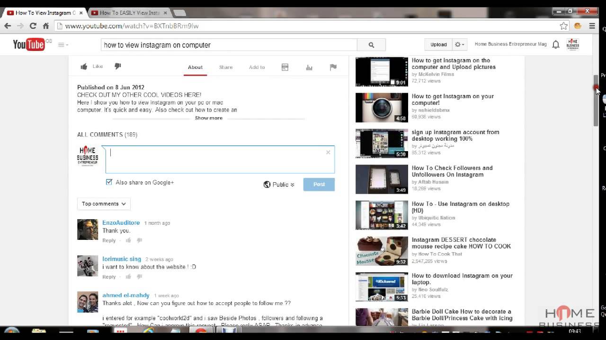606x340 pixels.
Task: Downvote lorimusic sing's comment
Action: (140, 277)
